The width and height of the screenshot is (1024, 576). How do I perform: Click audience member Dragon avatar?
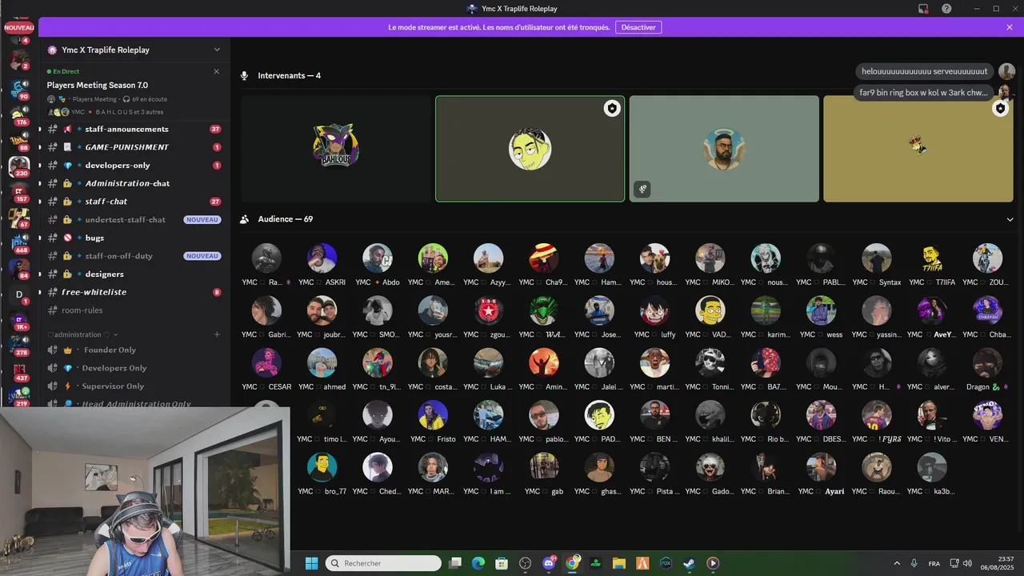click(987, 363)
